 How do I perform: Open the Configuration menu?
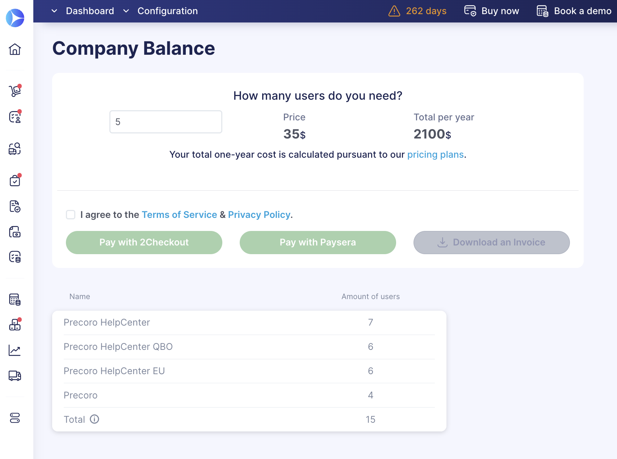point(168,11)
